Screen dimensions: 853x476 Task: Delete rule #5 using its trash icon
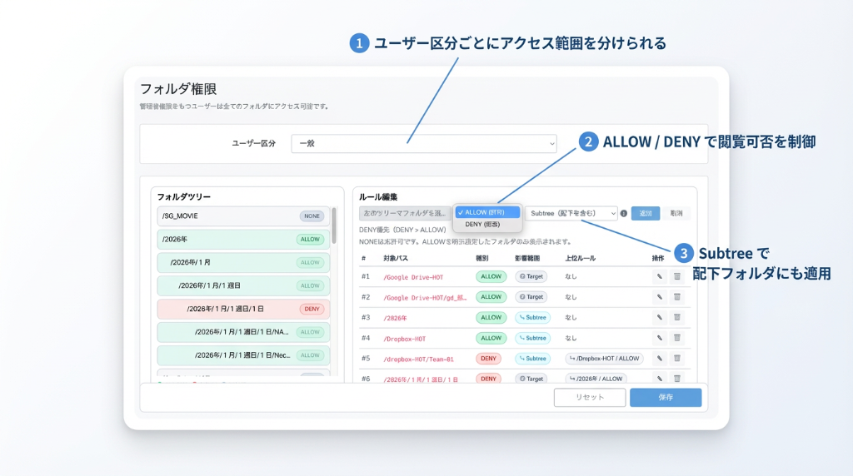677,359
